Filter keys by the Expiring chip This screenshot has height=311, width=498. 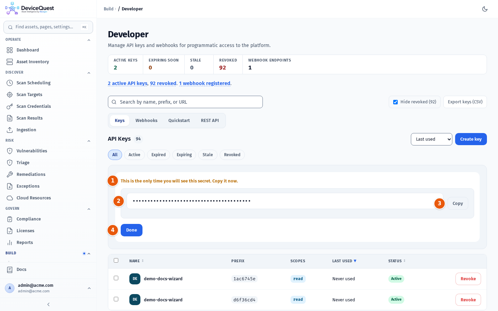point(184,155)
